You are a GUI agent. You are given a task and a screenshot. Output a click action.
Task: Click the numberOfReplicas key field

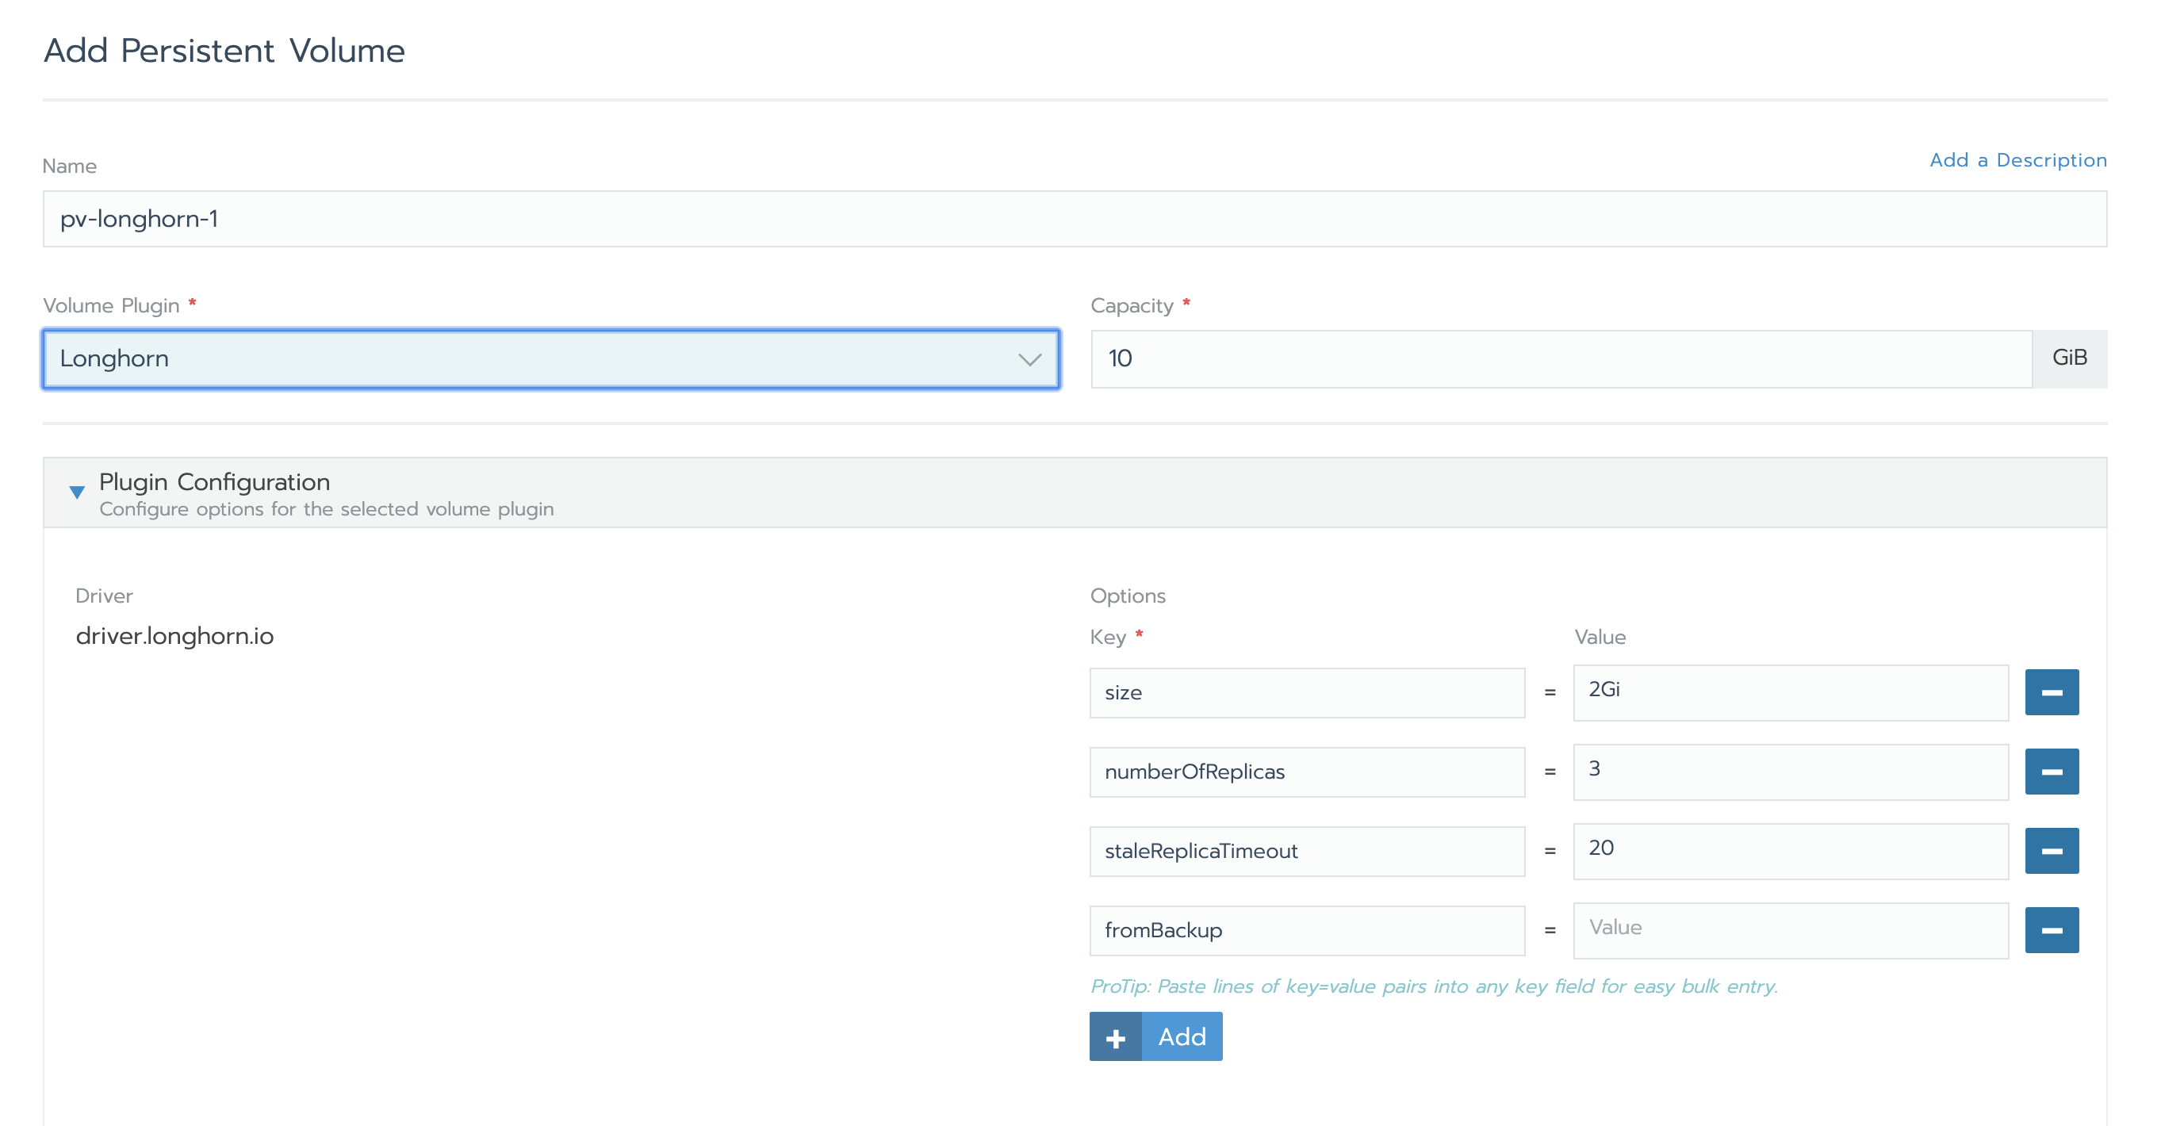[1306, 772]
